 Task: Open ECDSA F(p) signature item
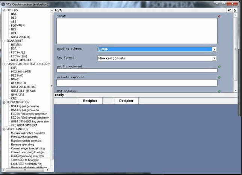pos(18,53)
